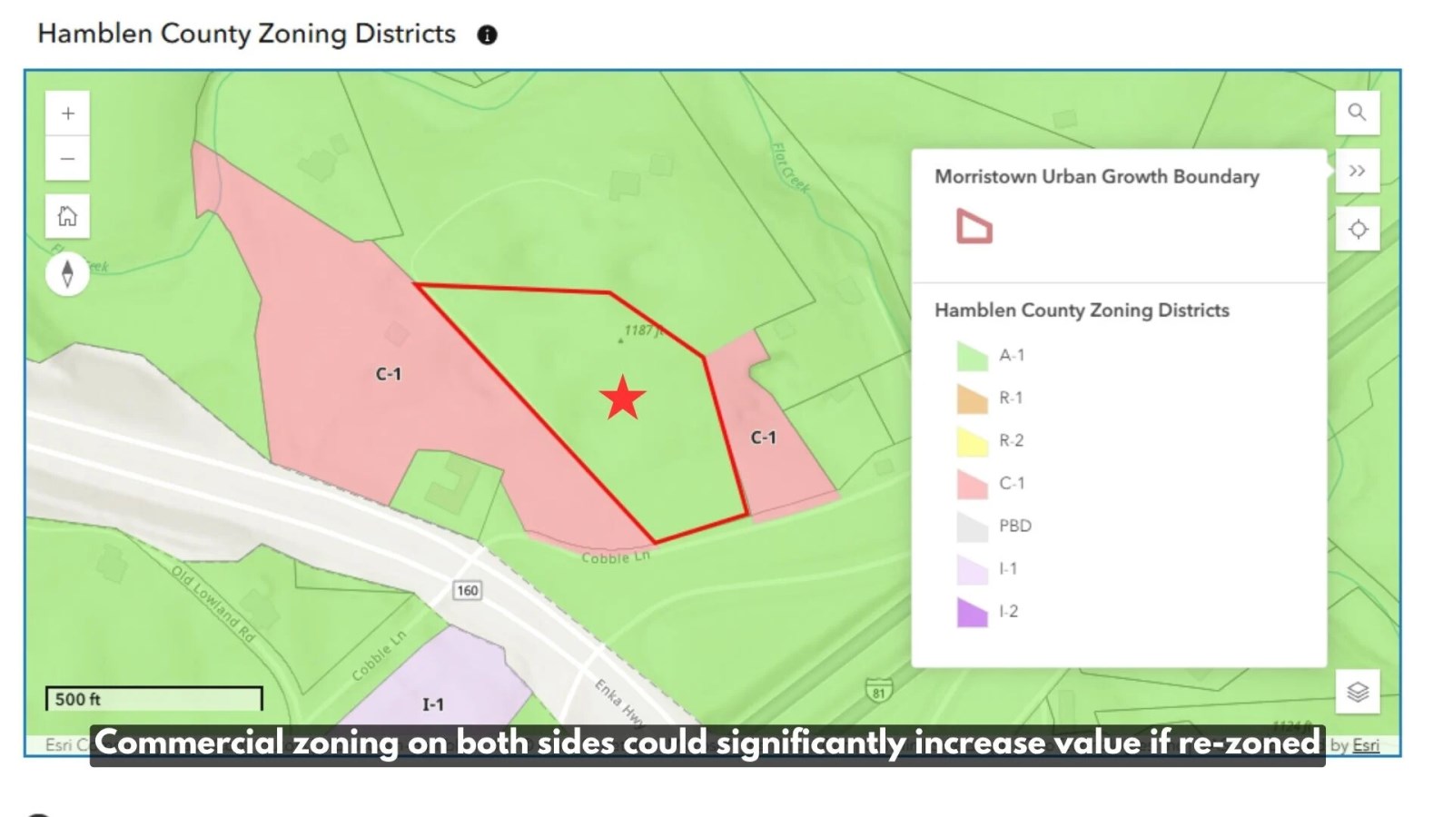Click the red star parcel marker
The width and height of the screenshot is (1453, 817).
[623, 398]
